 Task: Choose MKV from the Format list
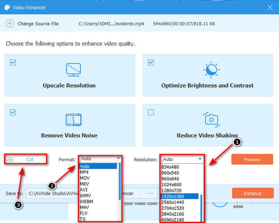98,184
